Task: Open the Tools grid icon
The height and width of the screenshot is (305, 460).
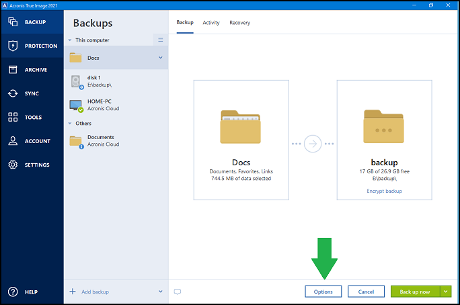Action: [13, 117]
